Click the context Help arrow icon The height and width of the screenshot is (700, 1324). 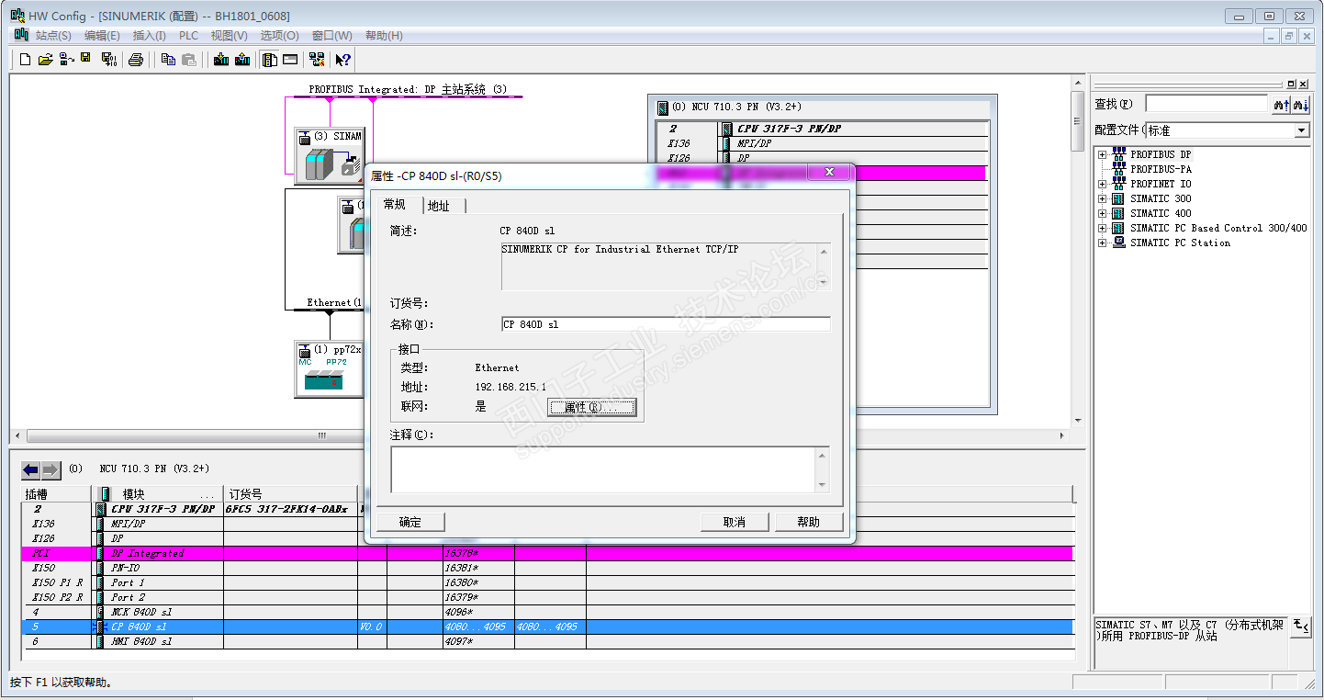(x=342, y=60)
